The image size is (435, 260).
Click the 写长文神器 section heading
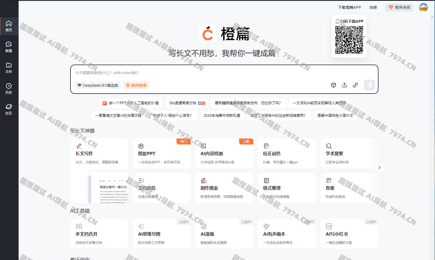pyautogui.click(x=83, y=131)
